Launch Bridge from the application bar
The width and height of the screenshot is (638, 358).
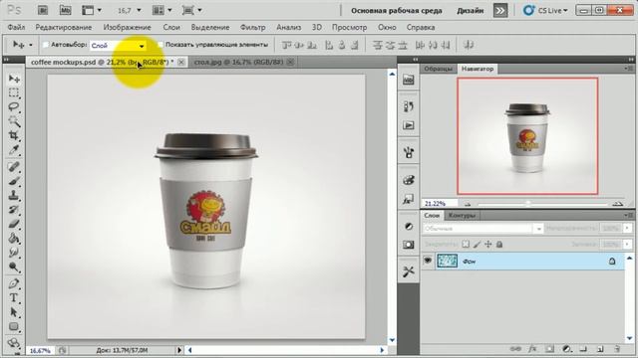coord(43,10)
